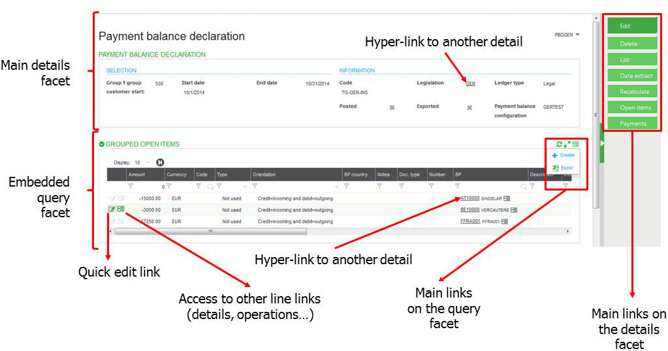Image resolution: width=668 pixels, height=351 pixels.
Task: Refresh the Grouped Open Items query
Action: coord(559,144)
